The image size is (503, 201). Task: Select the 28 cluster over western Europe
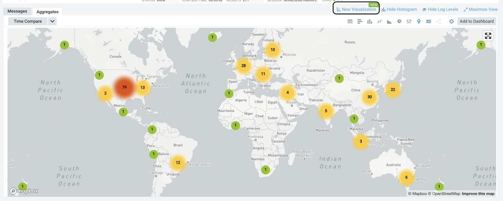[244, 65]
